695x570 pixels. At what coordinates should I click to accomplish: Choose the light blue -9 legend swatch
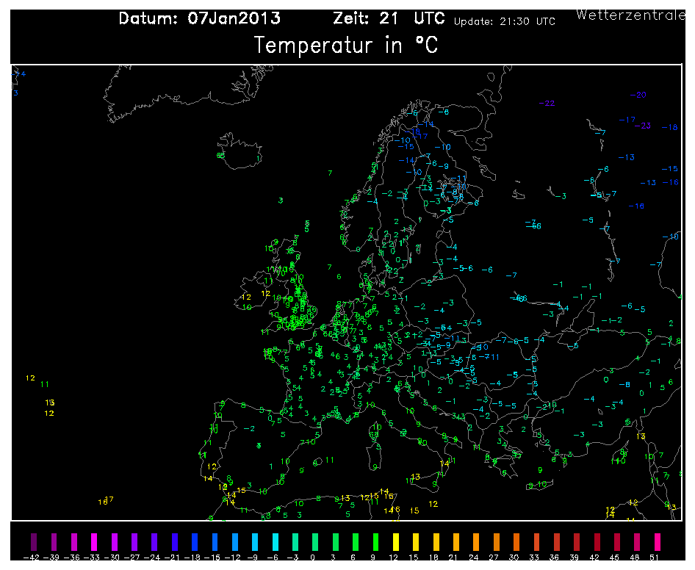(255, 541)
